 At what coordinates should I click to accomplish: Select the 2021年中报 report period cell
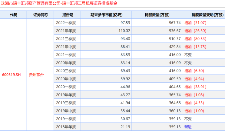(x=68, y=47)
